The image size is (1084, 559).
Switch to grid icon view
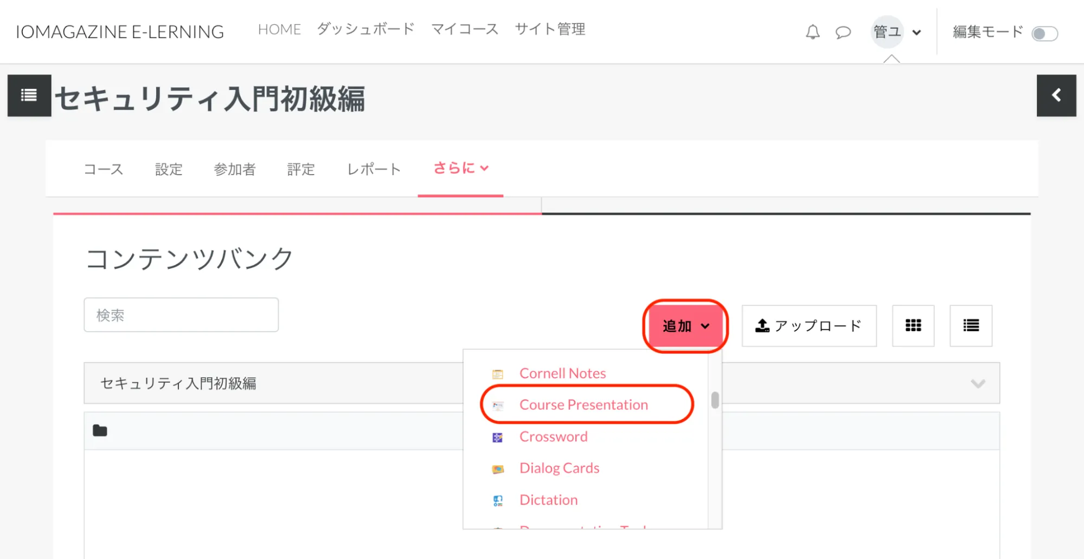pyautogui.click(x=913, y=325)
